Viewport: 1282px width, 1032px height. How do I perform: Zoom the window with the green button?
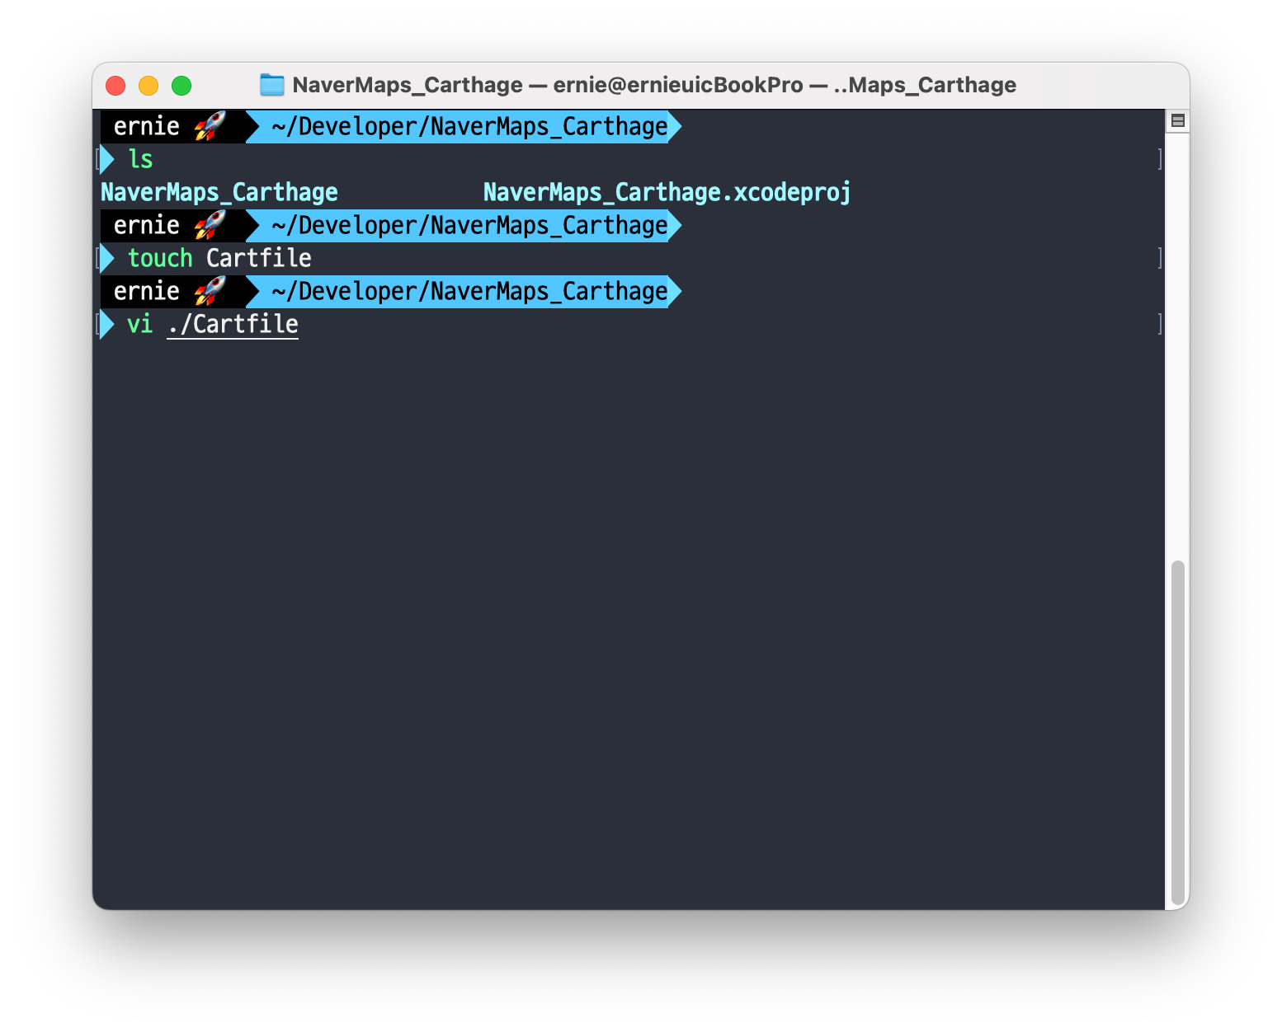click(x=181, y=86)
